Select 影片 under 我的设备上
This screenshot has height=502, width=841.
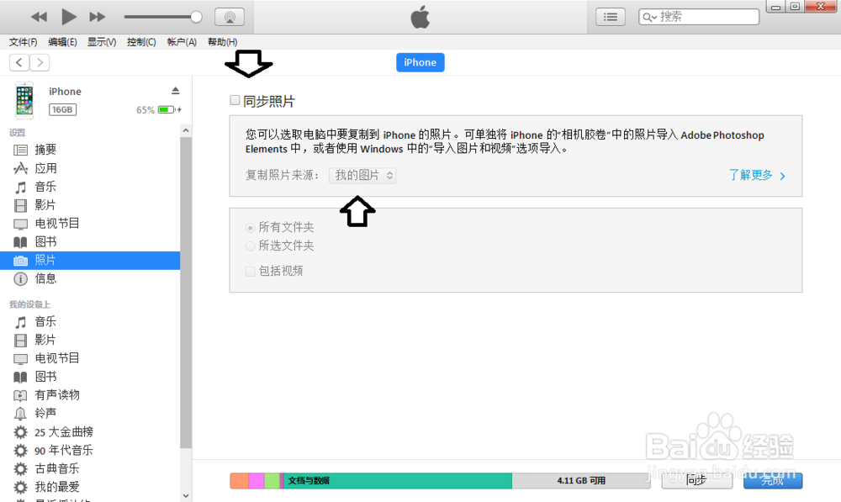pos(90,340)
